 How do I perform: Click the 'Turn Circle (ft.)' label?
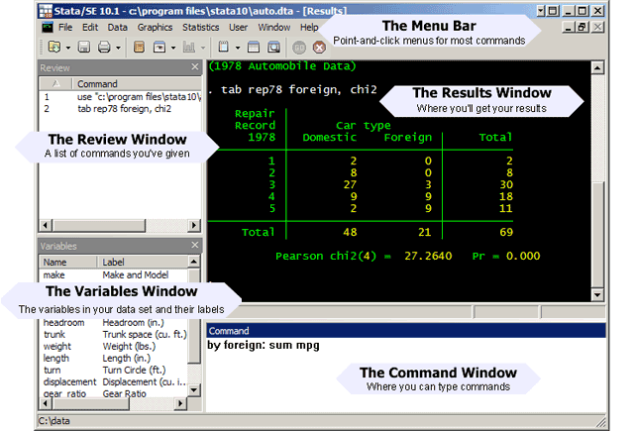(x=134, y=371)
